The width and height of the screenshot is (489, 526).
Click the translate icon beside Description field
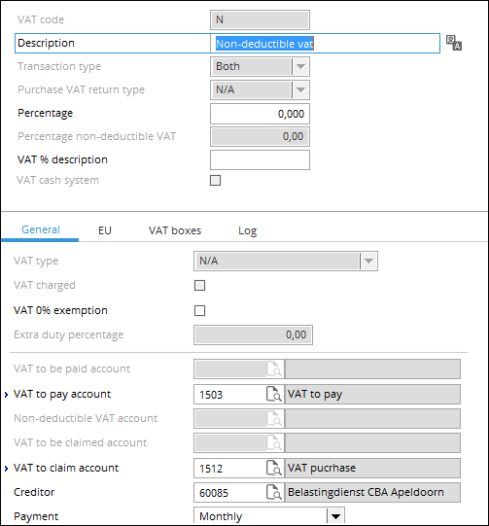[454, 43]
